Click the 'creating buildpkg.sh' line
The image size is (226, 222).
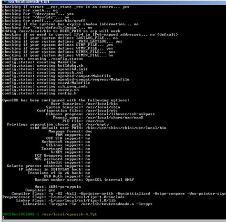click(x=43, y=66)
